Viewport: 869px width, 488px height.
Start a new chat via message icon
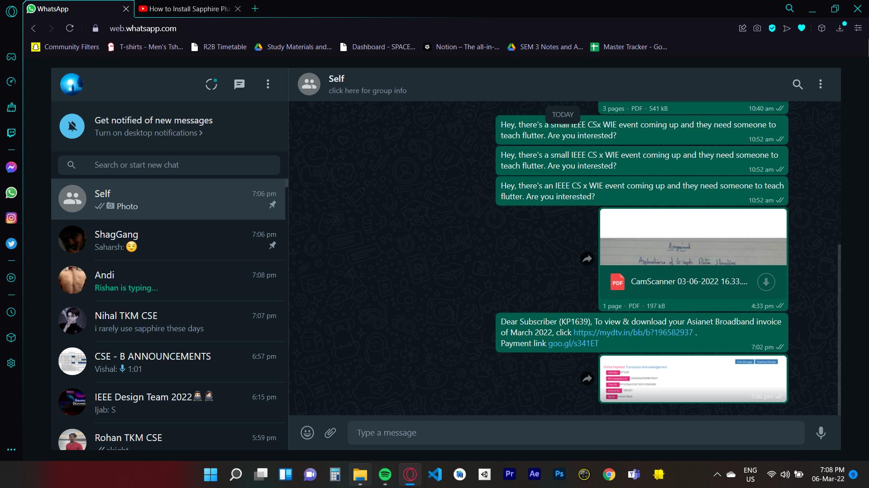tap(239, 84)
